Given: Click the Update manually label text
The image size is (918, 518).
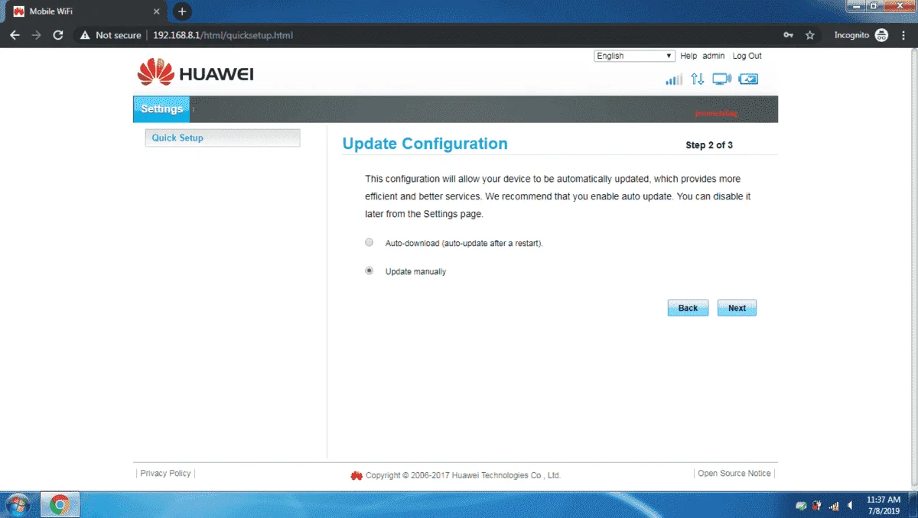Looking at the screenshot, I should coord(415,271).
